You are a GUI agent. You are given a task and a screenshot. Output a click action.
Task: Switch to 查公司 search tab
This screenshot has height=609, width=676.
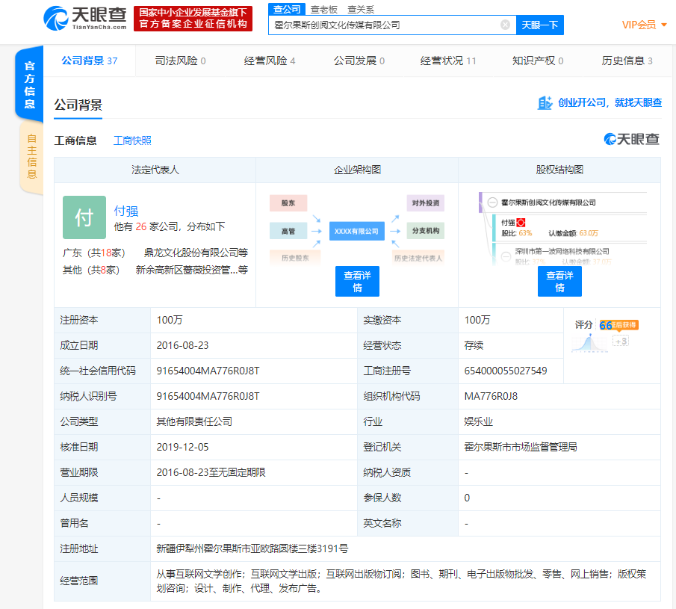coord(287,9)
